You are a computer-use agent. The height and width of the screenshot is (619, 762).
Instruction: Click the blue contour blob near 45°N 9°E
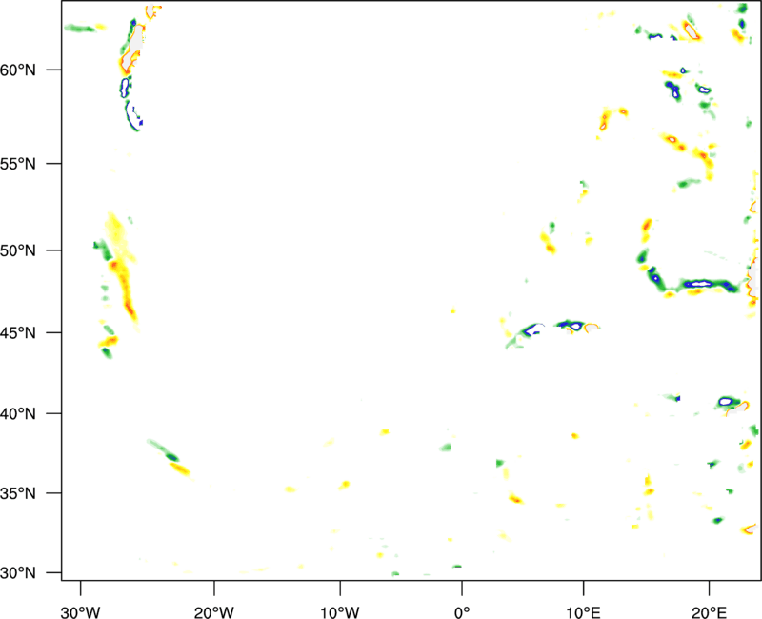(x=573, y=325)
